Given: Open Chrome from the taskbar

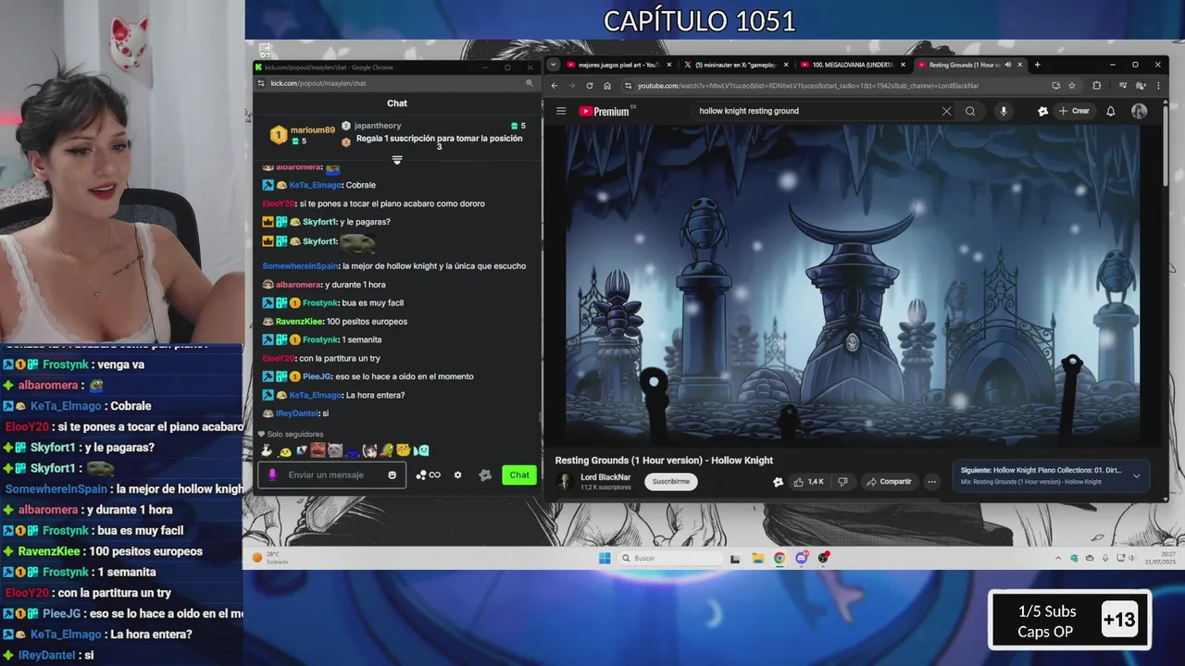Looking at the screenshot, I should (x=780, y=558).
